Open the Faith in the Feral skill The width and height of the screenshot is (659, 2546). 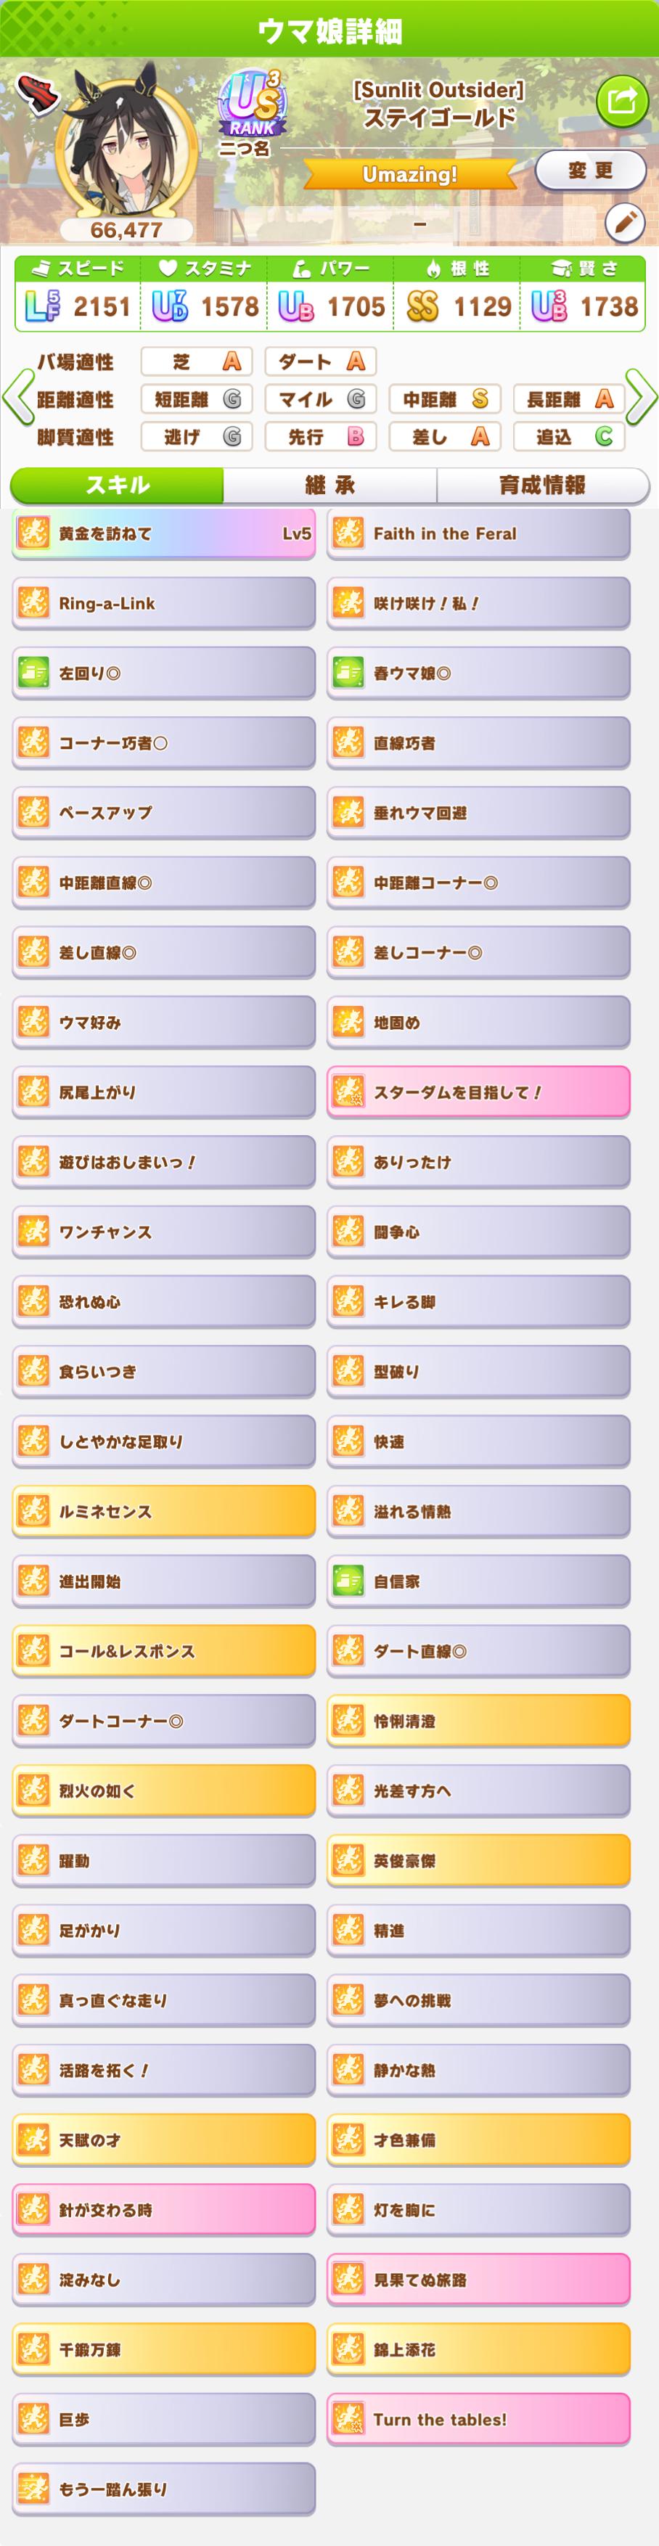click(x=478, y=533)
